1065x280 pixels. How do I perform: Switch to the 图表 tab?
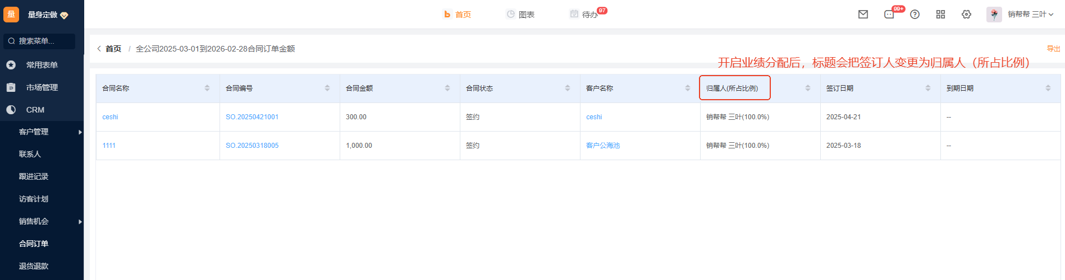(x=520, y=15)
